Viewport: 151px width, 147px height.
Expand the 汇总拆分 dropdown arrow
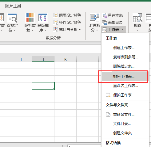97,30
